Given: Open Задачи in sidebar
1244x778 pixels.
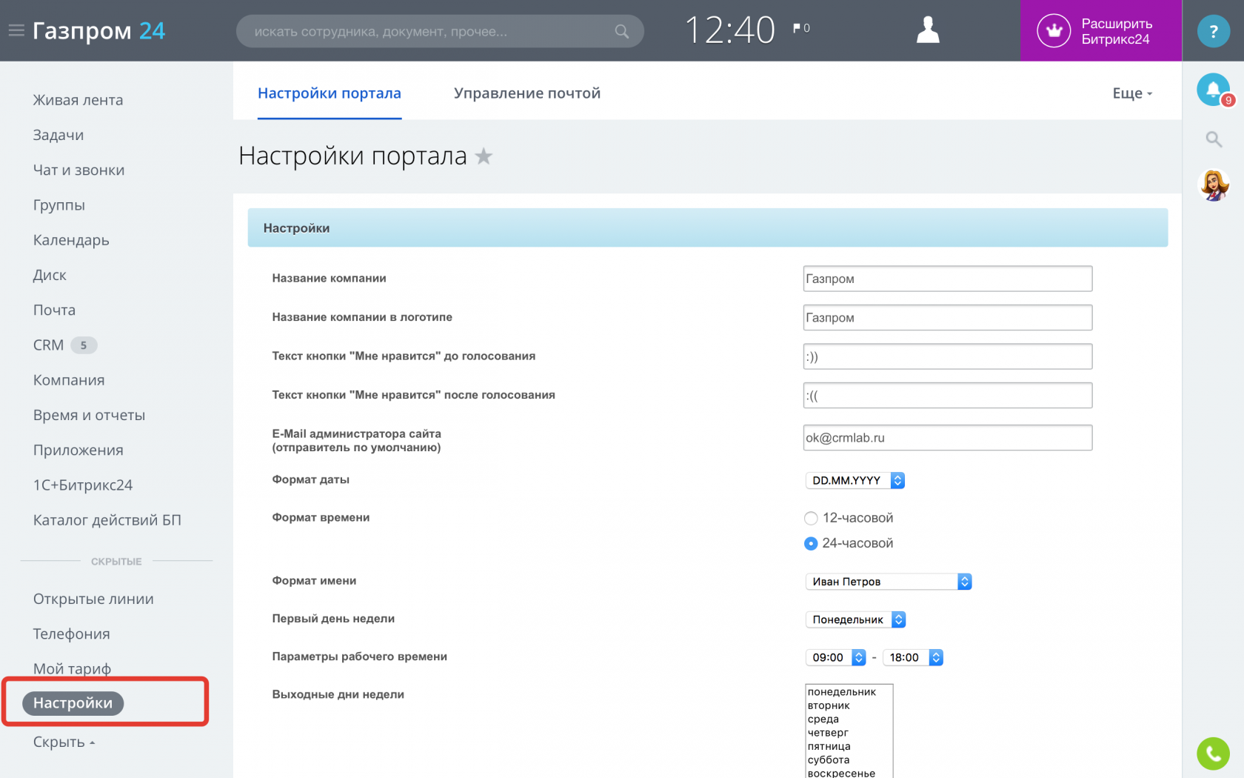Looking at the screenshot, I should point(58,135).
